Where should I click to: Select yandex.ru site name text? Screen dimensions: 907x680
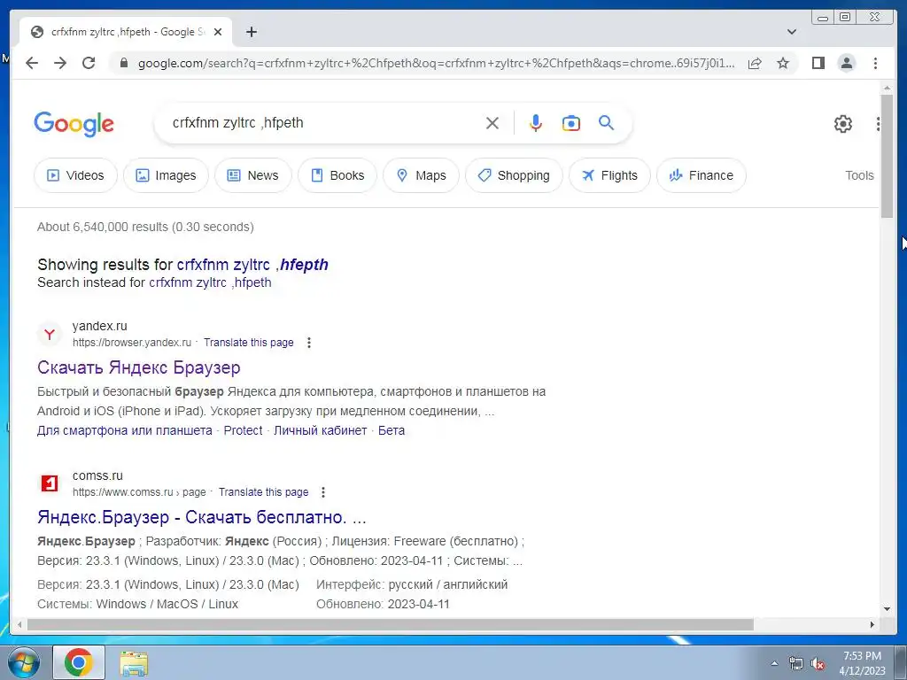[99, 326]
